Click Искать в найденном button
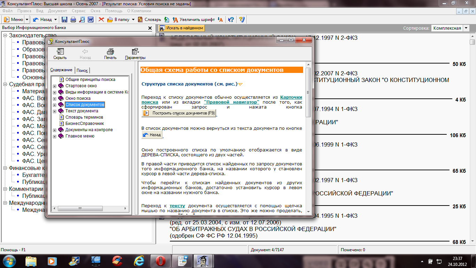Screen dimensions: 476x268 pyautogui.click(x=181, y=28)
